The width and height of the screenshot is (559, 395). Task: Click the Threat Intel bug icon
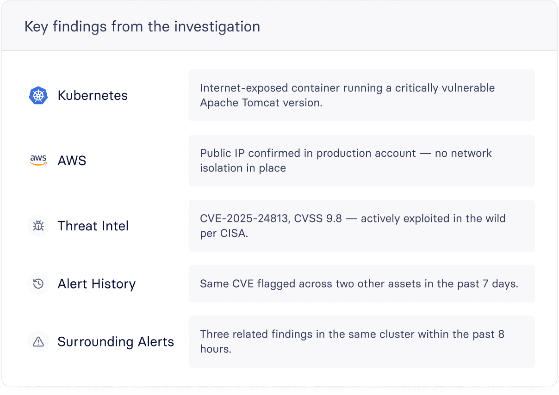(x=38, y=226)
